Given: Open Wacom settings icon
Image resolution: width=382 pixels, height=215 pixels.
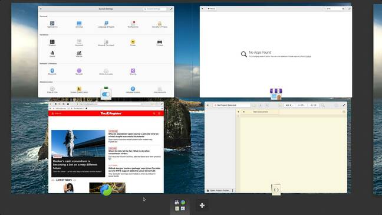Looking at the screenshot, I should pyautogui.click(x=79, y=54).
